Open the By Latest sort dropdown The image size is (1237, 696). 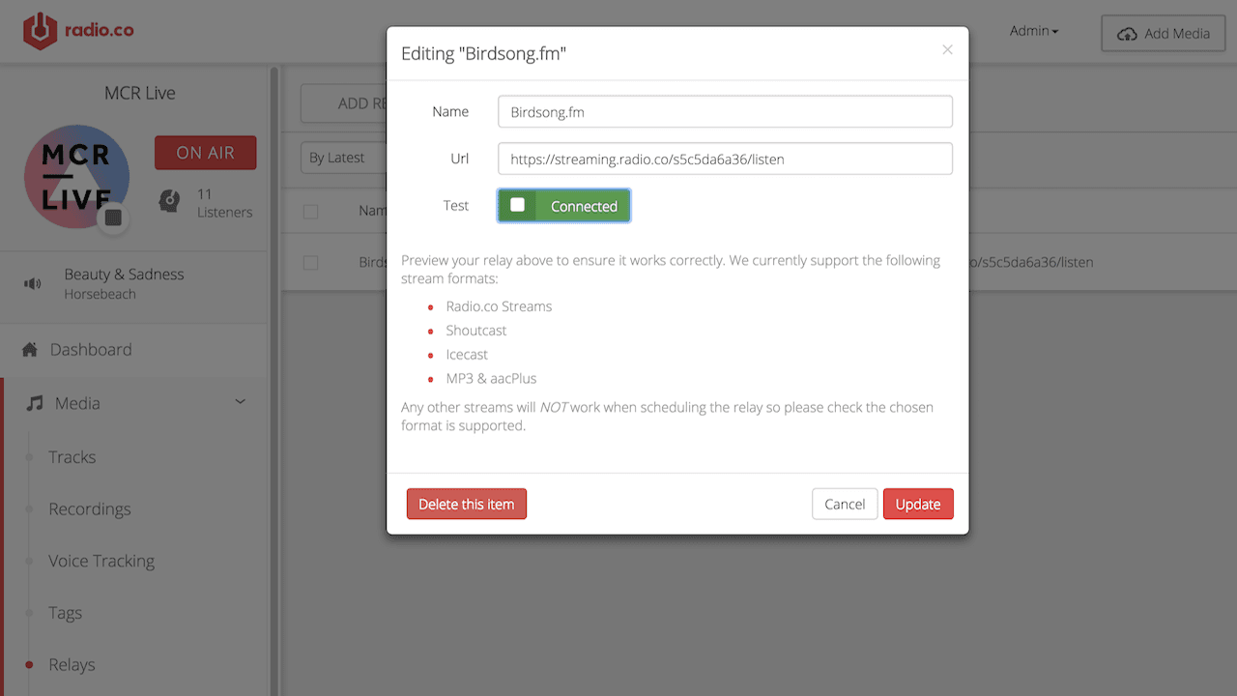[343, 158]
